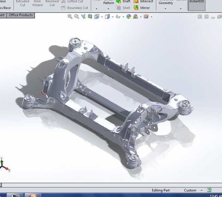Screen dimensions: 222x197
Task: Activate the Section View icon
Action: point(90,16)
